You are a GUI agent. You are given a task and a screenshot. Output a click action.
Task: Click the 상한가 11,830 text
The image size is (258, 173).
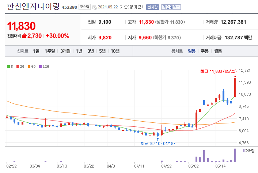click(170, 22)
